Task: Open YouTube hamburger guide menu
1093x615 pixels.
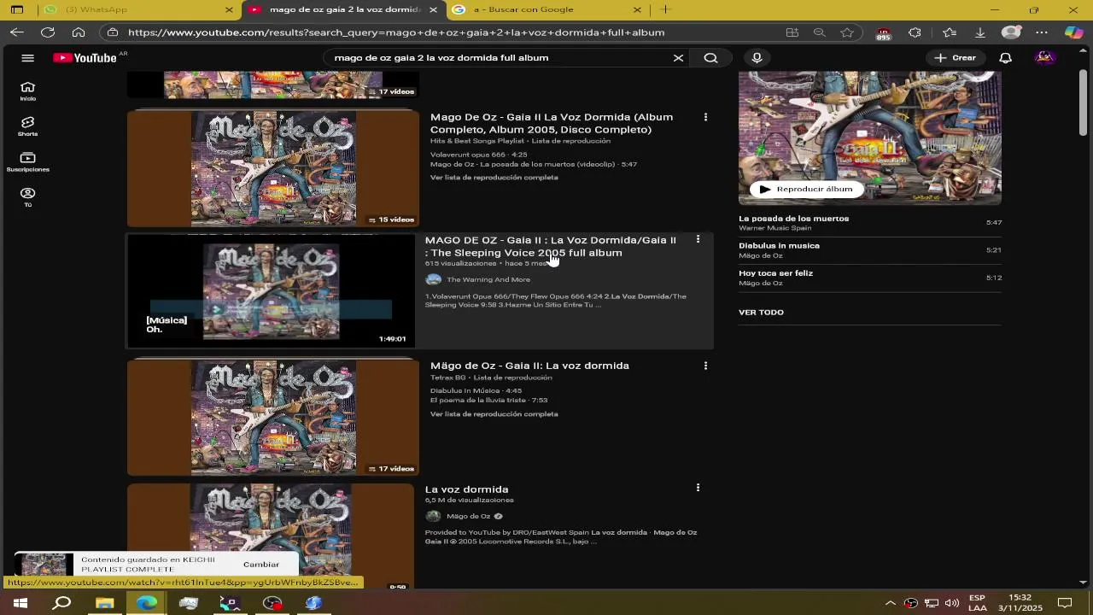Action: tap(27, 58)
